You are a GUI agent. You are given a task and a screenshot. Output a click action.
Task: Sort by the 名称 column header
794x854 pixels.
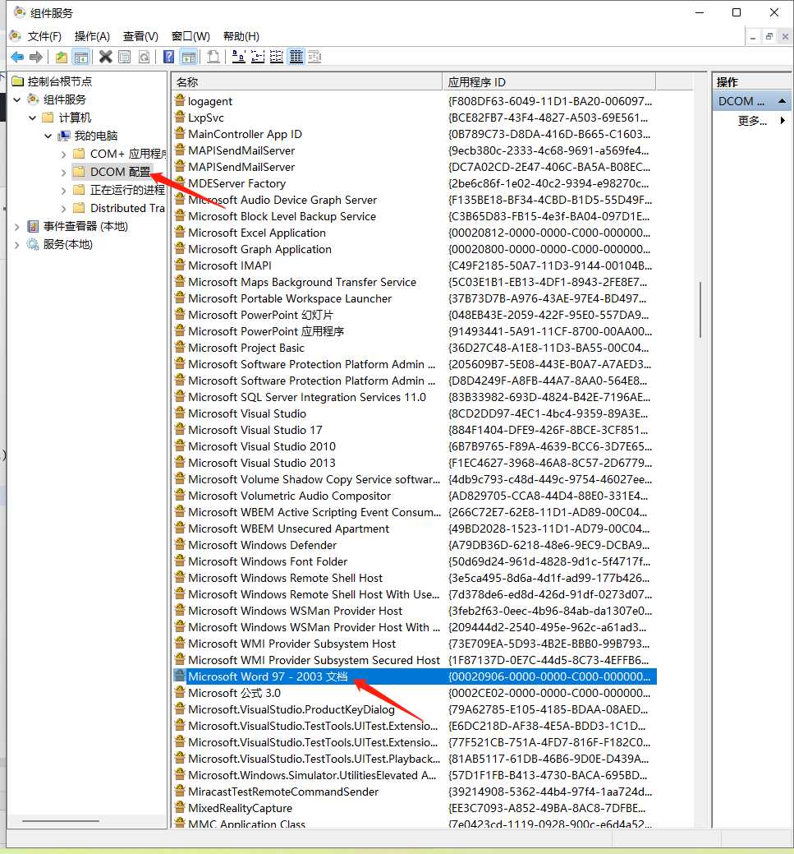point(307,81)
